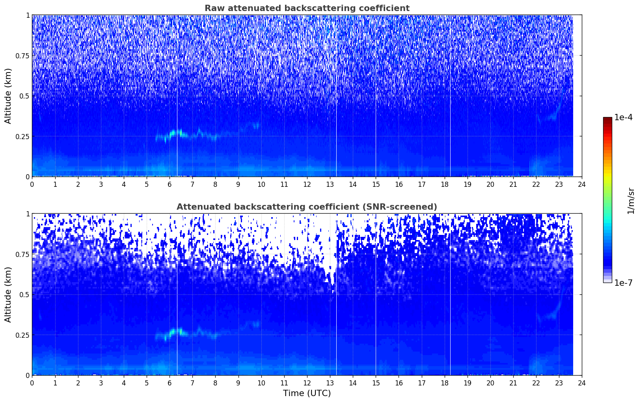Select the top plot's "Altitude (km)" axis label
The width and height of the screenshot is (639, 402).
pyautogui.click(x=8, y=96)
